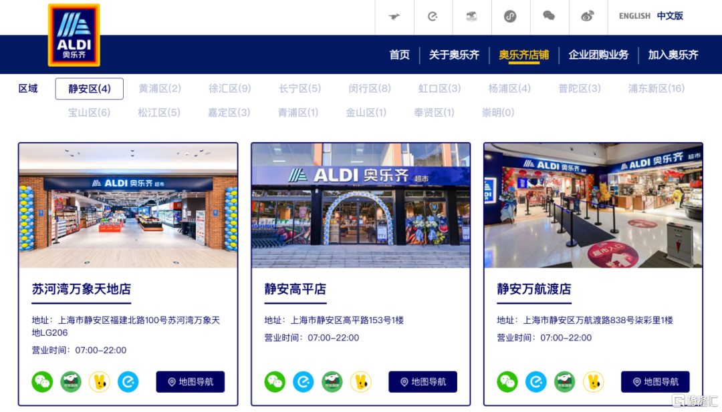Click the JD Daojia icon for 苏河湾万象天地店
Screen dimensions: 722x412
pos(71,382)
